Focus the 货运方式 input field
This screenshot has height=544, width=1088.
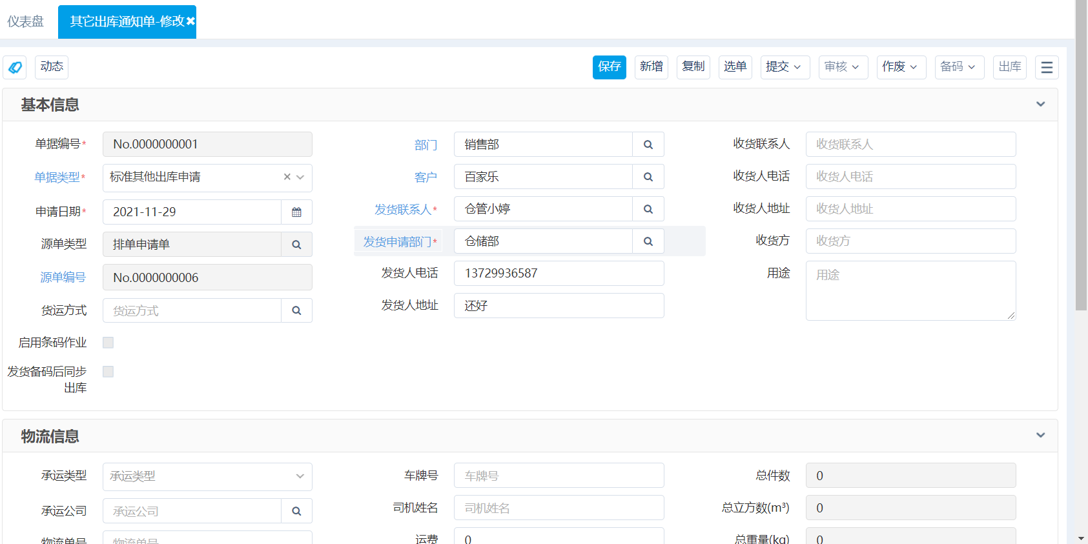(x=192, y=310)
